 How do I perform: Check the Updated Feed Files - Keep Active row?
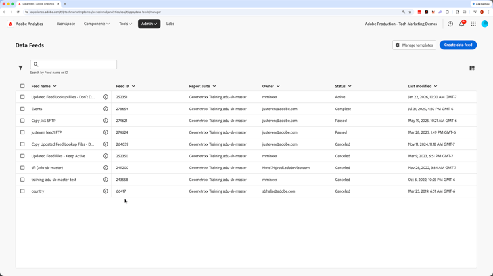pos(22,156)
